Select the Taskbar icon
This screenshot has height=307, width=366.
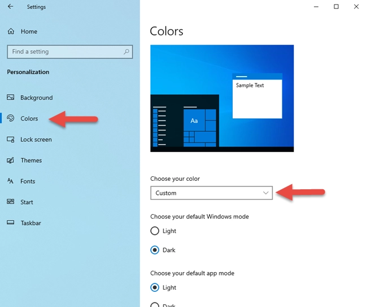(10, 223)
